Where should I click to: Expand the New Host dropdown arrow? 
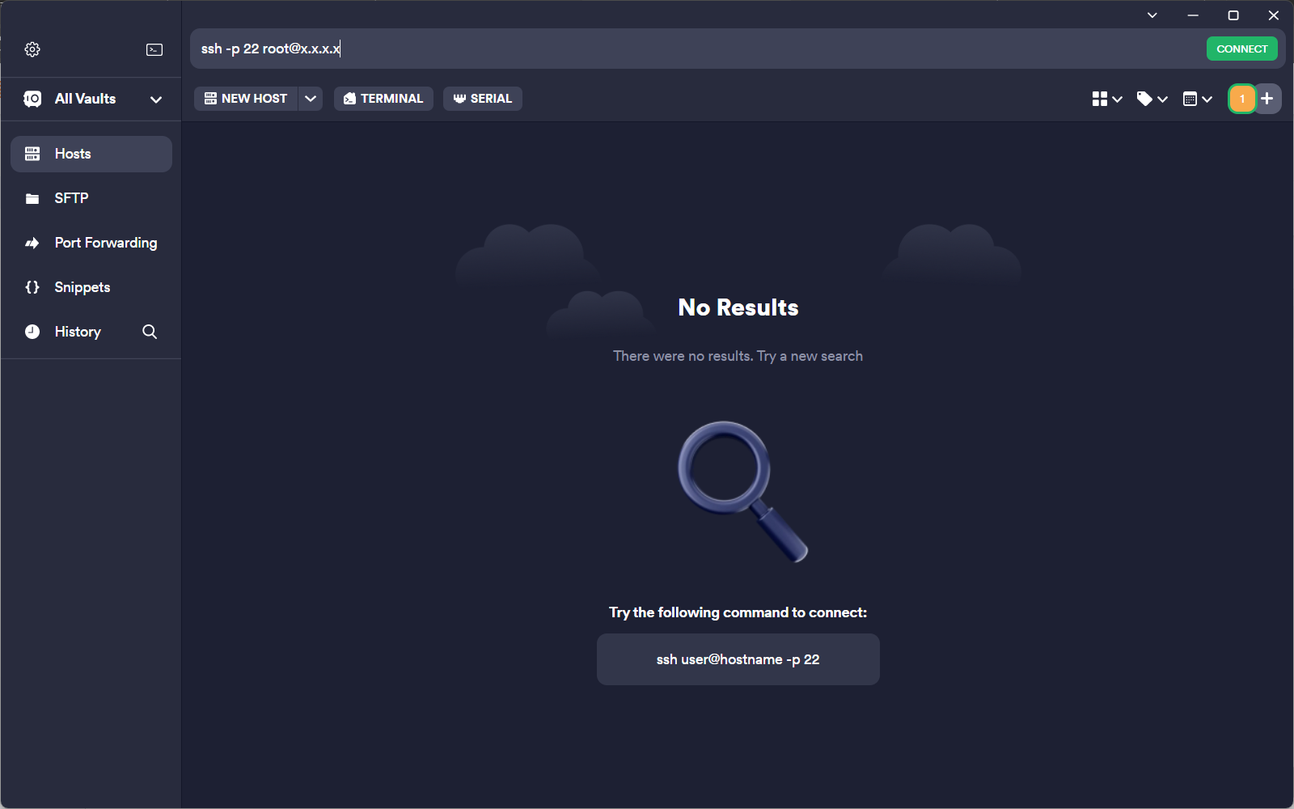311,99
